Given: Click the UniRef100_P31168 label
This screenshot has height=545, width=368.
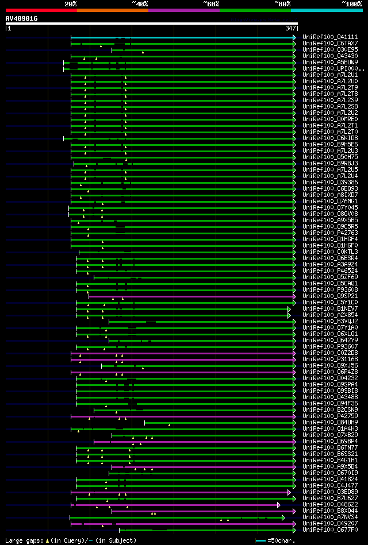Looking at the screenshot, I should (x=330, y=359).
